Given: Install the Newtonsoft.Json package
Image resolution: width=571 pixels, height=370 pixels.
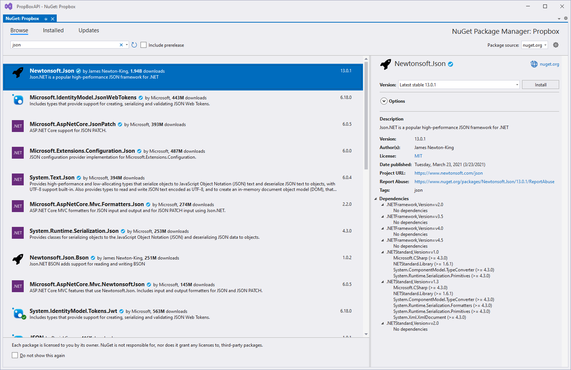Looking at the screenshot, I should pos(540,85).
